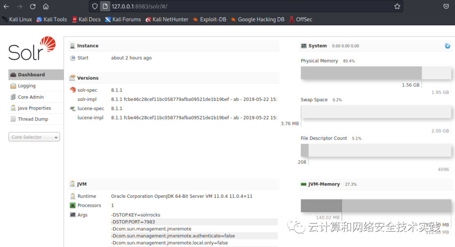
Task: Click the -DSTOP.KEY=solrrocks argument
Action: point(136,215)
